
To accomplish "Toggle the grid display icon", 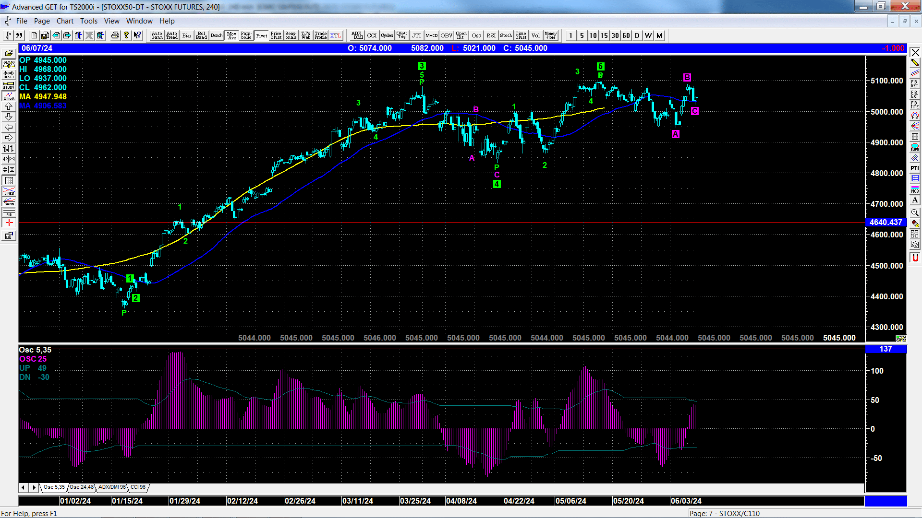I will [x=9, y=180].
